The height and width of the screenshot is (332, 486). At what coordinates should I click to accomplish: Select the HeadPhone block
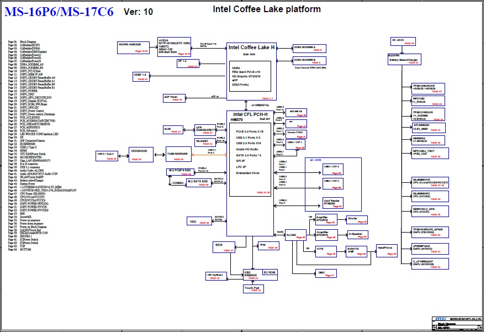387,250
